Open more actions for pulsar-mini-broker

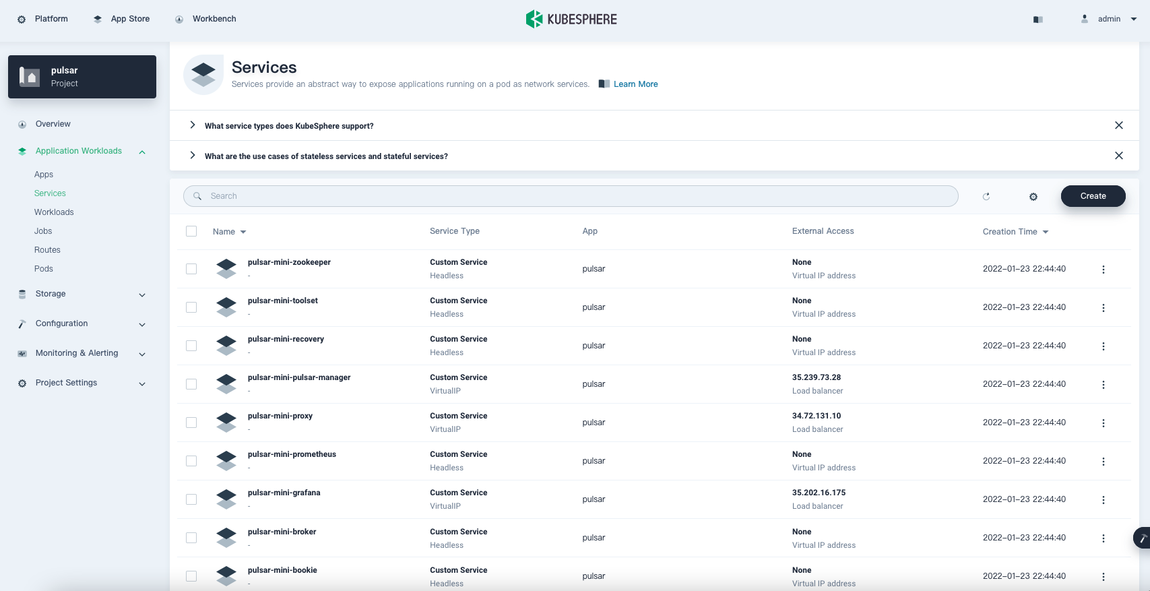coord(1104,538)
